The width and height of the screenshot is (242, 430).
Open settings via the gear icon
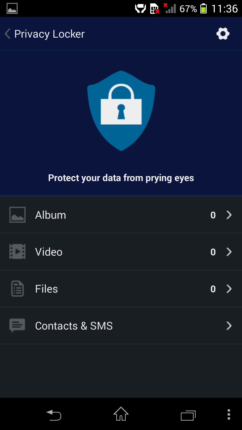pos(223,34)
